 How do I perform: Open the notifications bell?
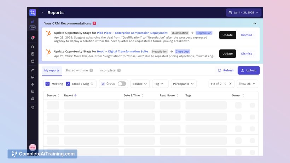pyautogui.click(x=33, y=38)
